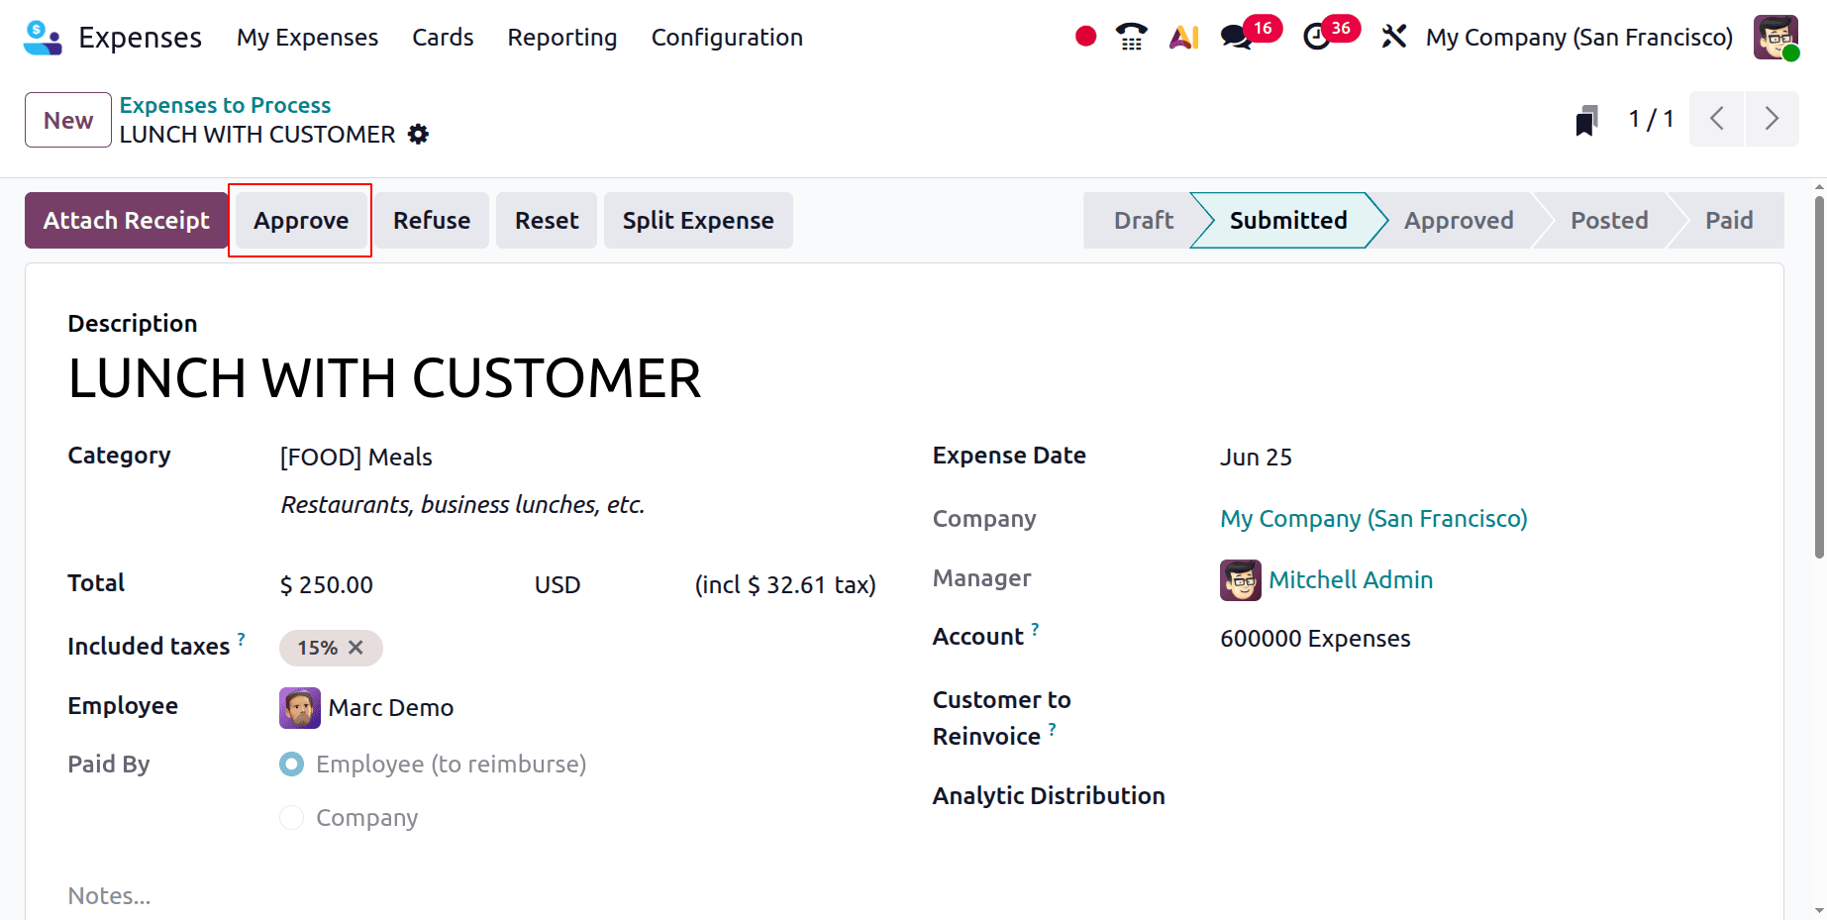Open the Mitchell Admin manager link

click(x=1351, y=580)
